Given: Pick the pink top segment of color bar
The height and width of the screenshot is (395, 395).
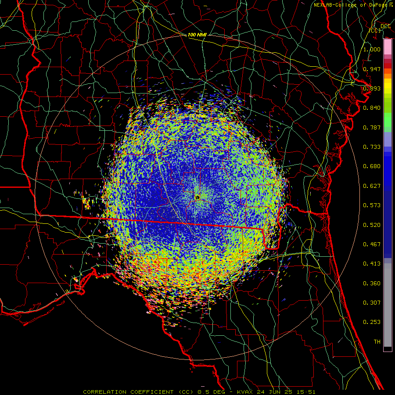Looking at the screenshot, I should pyautogui.click(x=388, y=47).
